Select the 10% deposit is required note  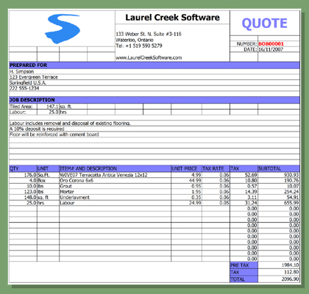pyautogui.click(x=37, y=129)
